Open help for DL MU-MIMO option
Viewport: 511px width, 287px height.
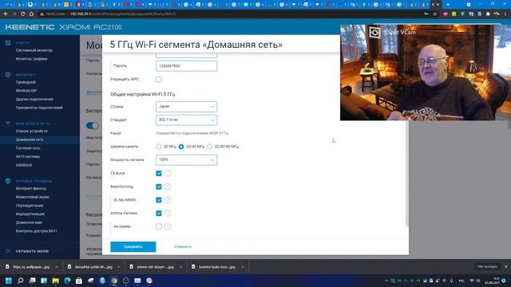(168, 200)
